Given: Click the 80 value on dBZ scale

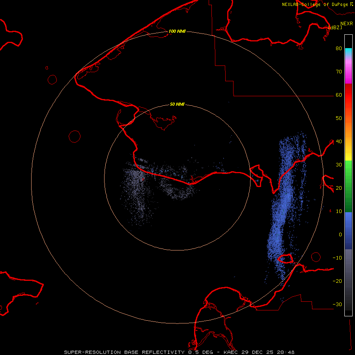Looking at the screenshot, I should 339,49.
